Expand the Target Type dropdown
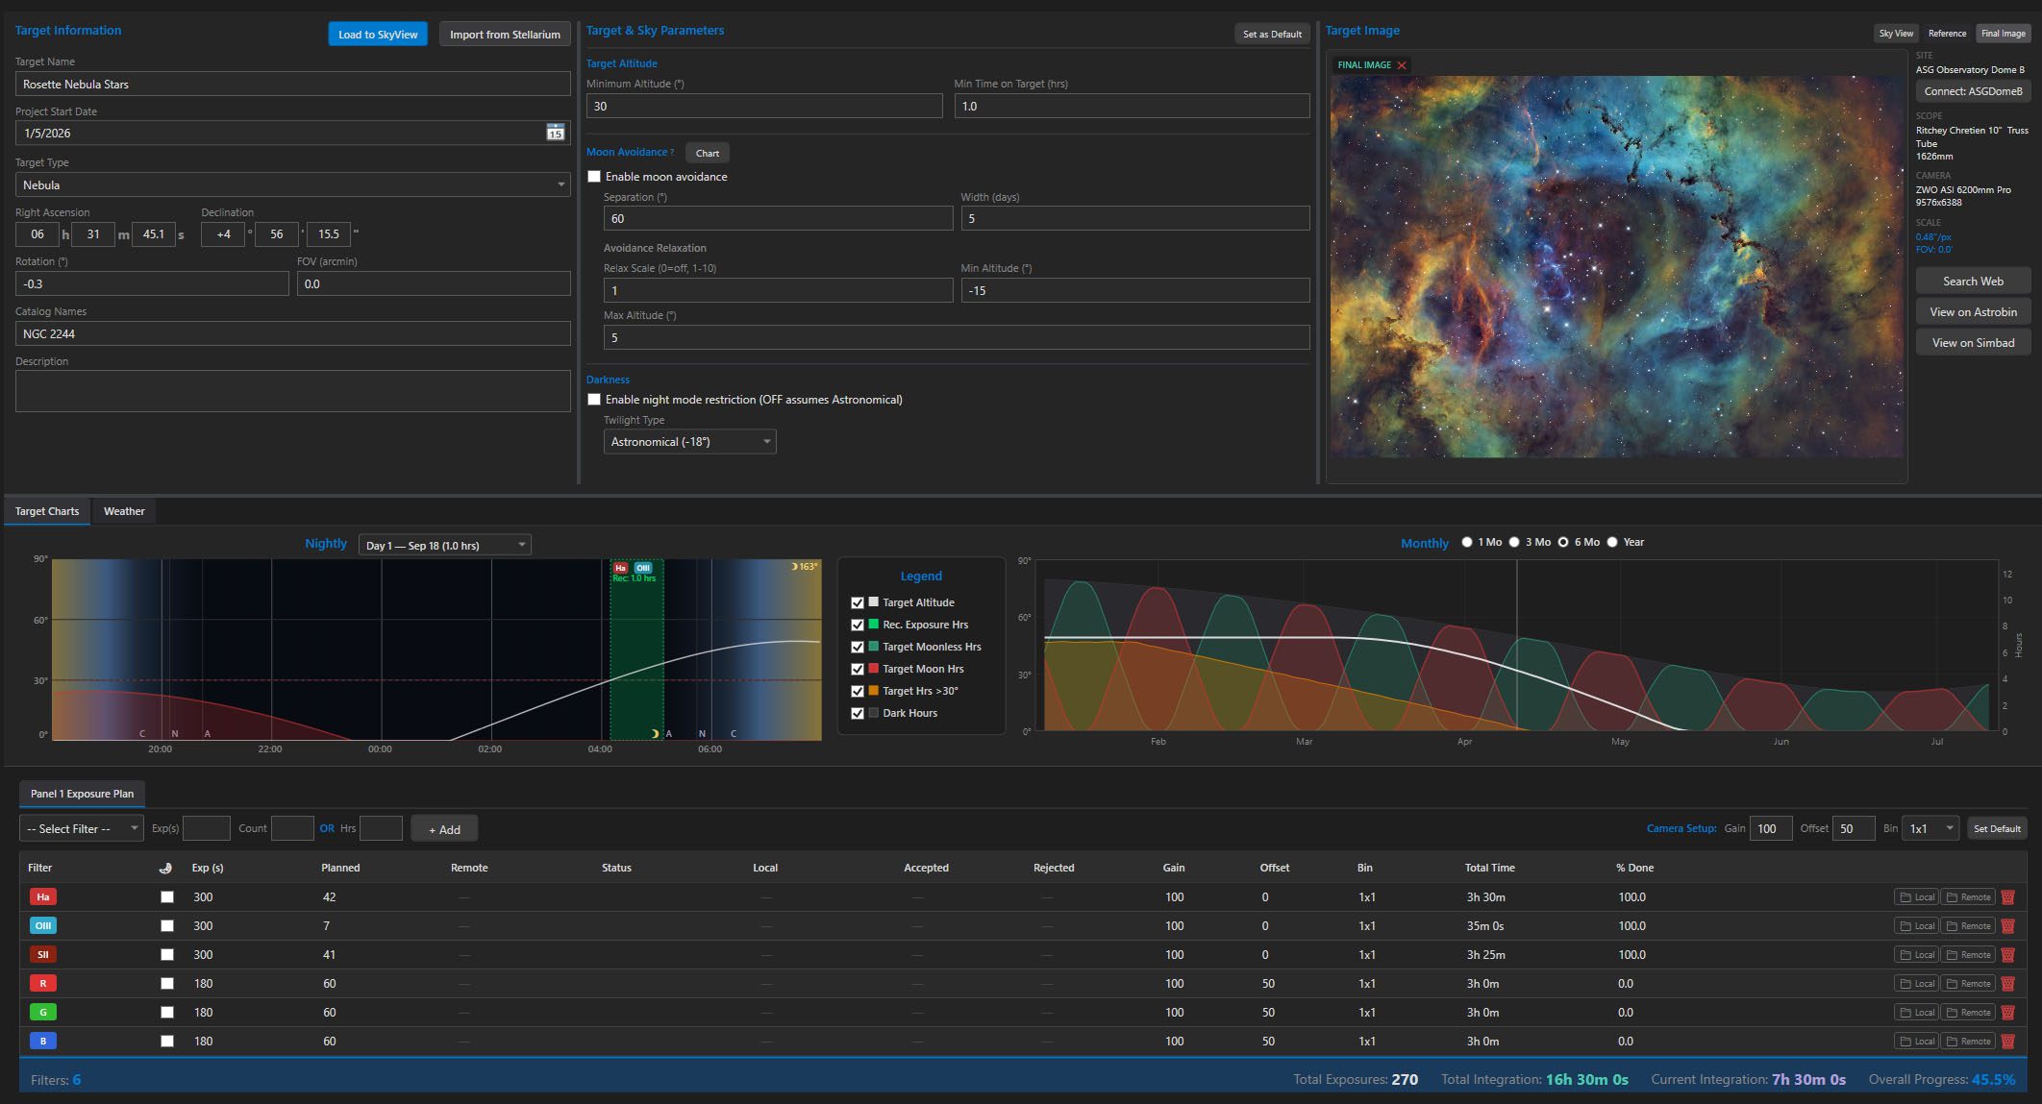 pyautogui.click(x=292, y=184)
